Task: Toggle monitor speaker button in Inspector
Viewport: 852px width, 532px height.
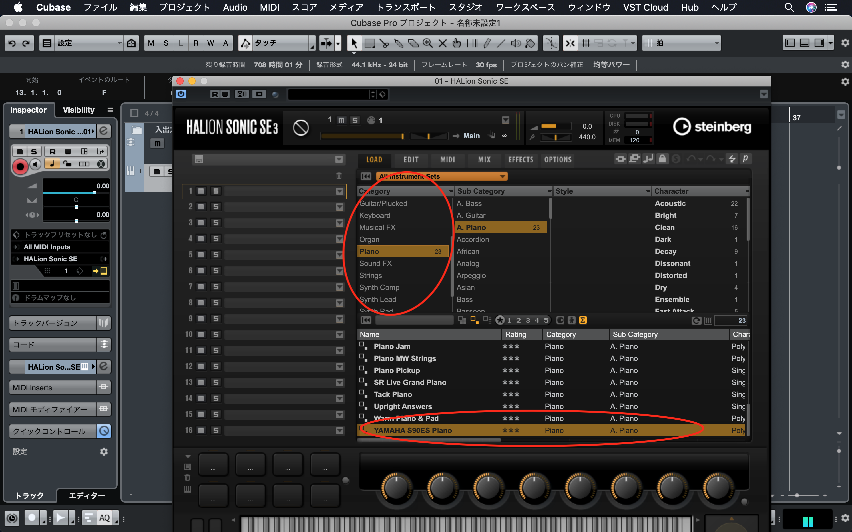Action: (35, 164)
